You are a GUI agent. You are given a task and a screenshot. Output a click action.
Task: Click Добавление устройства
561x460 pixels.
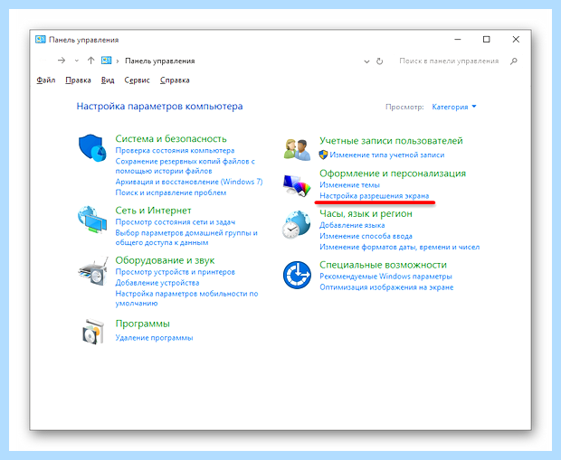click(x=157, y=283)
